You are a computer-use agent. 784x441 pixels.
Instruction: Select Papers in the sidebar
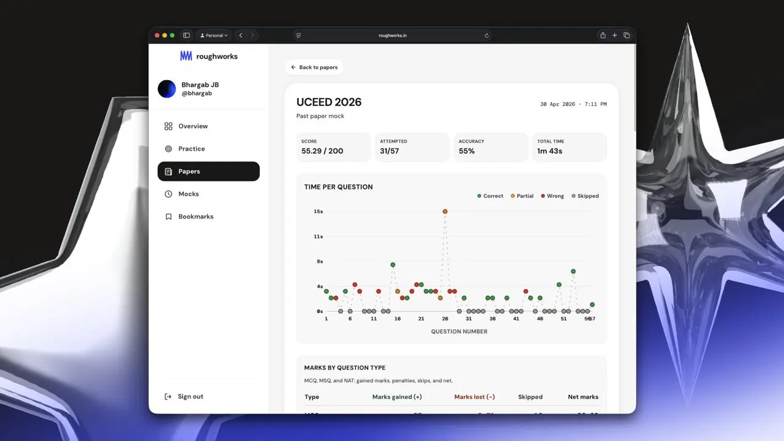click(x=208, y=171)
